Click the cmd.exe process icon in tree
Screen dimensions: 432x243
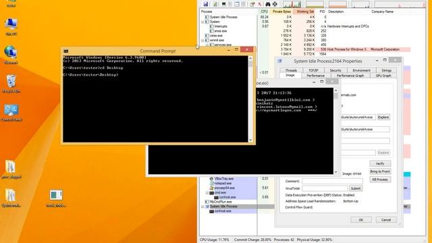[x=211, y=192]
